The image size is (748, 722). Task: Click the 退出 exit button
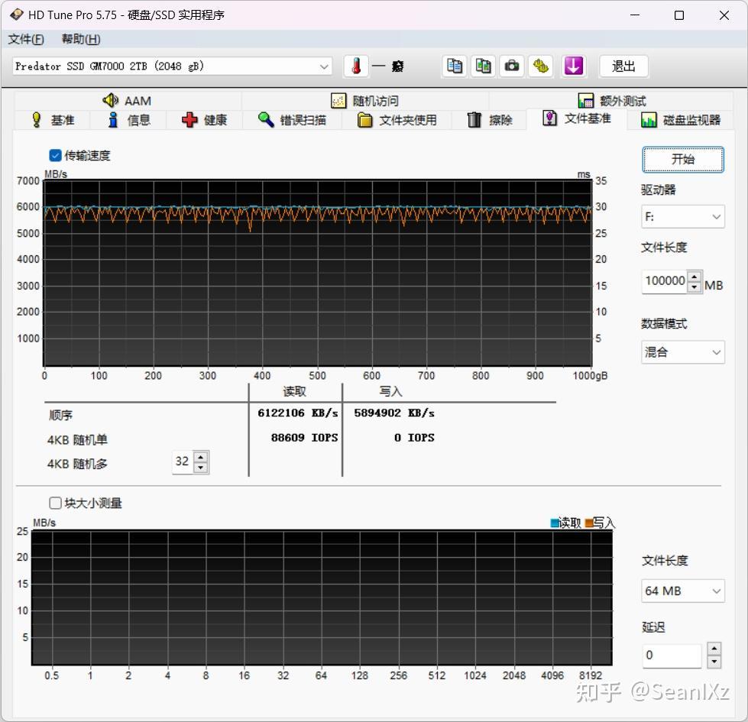(x=623, y=66)
